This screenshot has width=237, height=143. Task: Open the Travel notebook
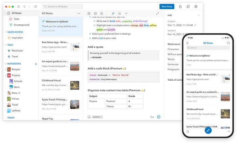coord(15,105)
